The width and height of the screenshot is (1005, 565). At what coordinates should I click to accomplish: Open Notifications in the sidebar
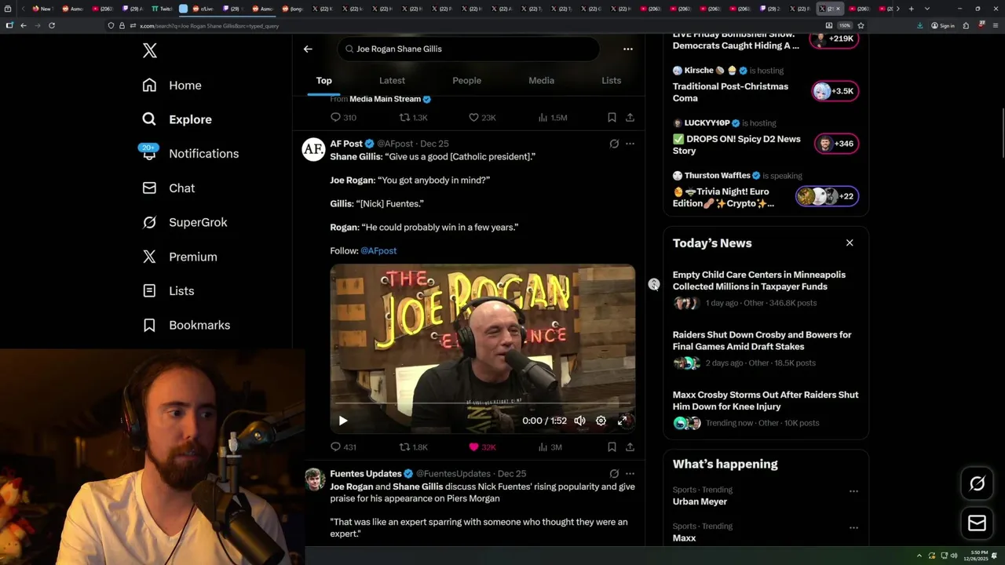tap(191, 154)
